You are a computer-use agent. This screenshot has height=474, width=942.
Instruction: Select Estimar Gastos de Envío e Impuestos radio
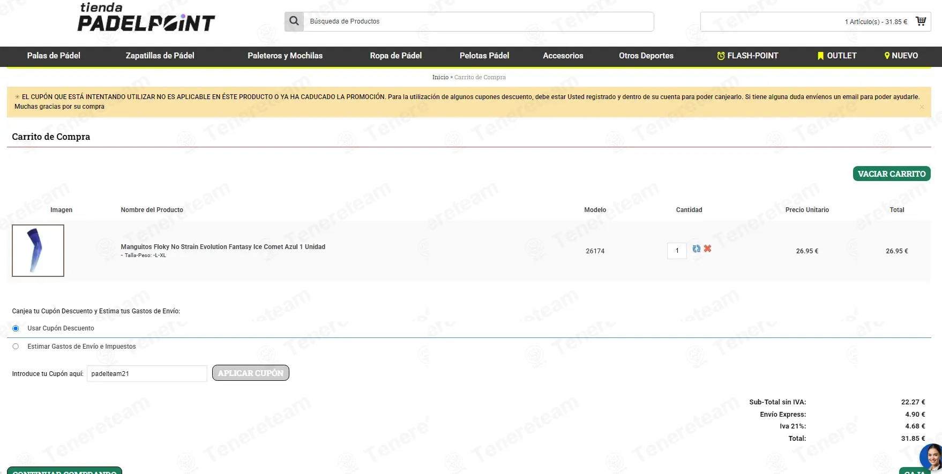point(16,347)
